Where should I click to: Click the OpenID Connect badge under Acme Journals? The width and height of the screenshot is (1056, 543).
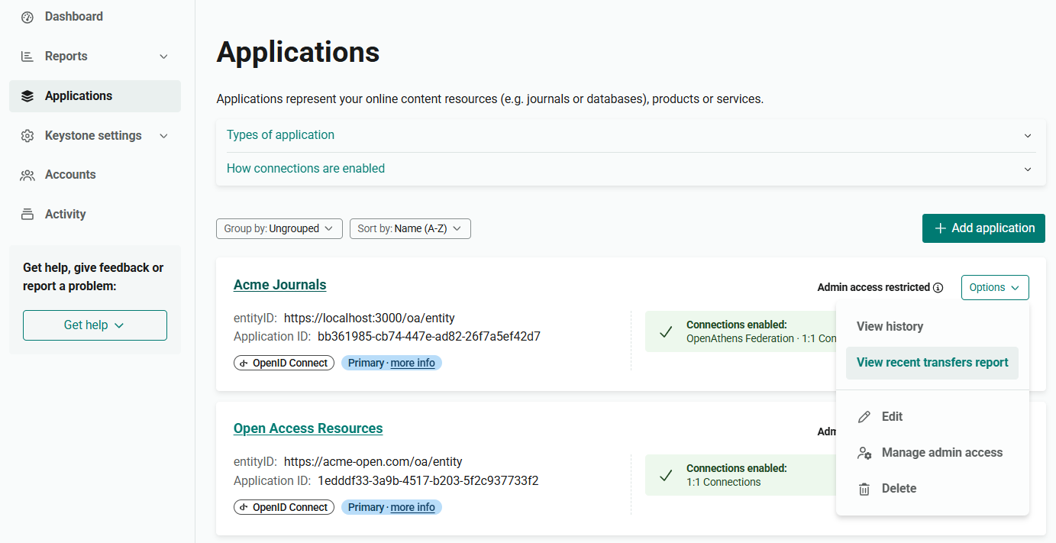(284, 363)
